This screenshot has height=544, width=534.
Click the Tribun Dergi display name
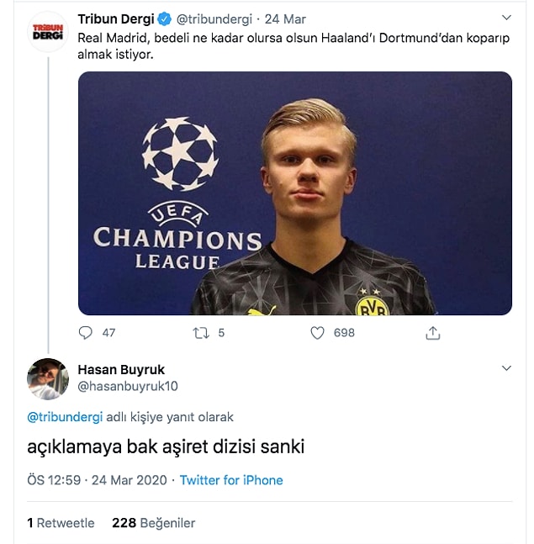(x=116, y=19)
